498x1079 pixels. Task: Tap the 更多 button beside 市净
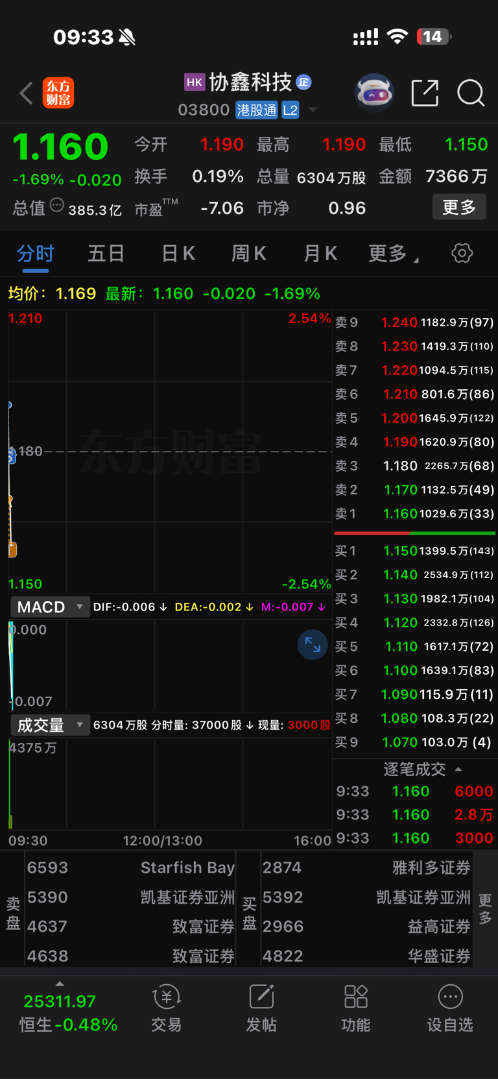pos(459,207)
